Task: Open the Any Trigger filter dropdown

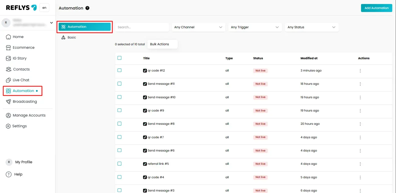Action: (x=255, y=27)
